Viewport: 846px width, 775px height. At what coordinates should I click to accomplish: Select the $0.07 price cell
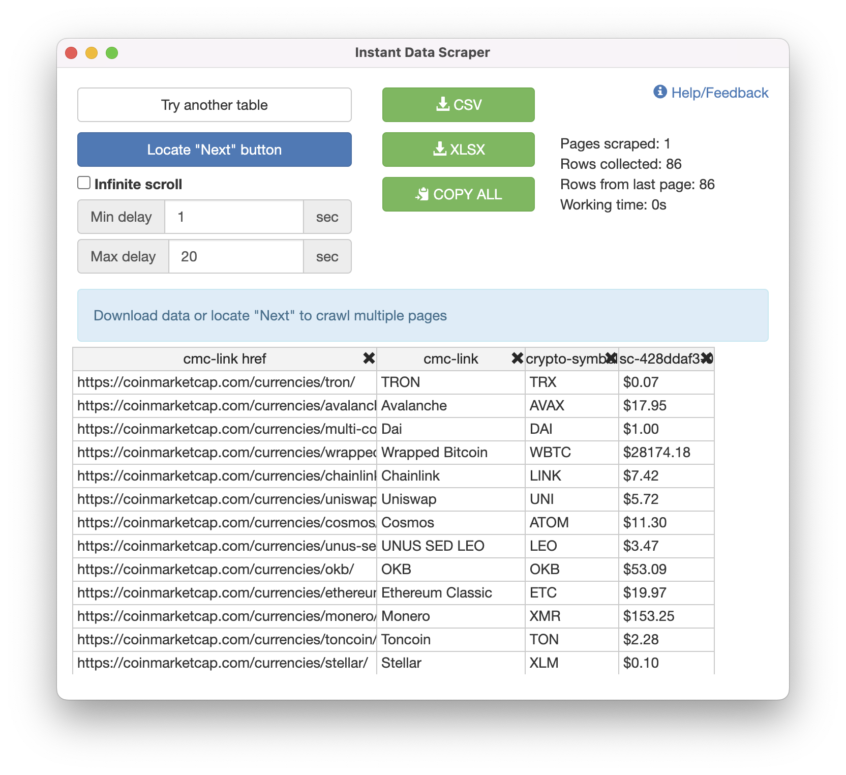[666, 382]
